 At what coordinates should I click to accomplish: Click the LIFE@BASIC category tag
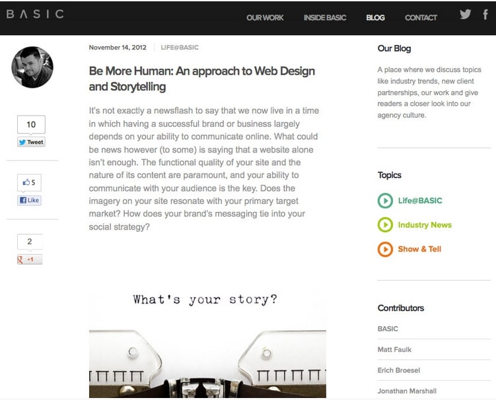click(x=180, y=48)
